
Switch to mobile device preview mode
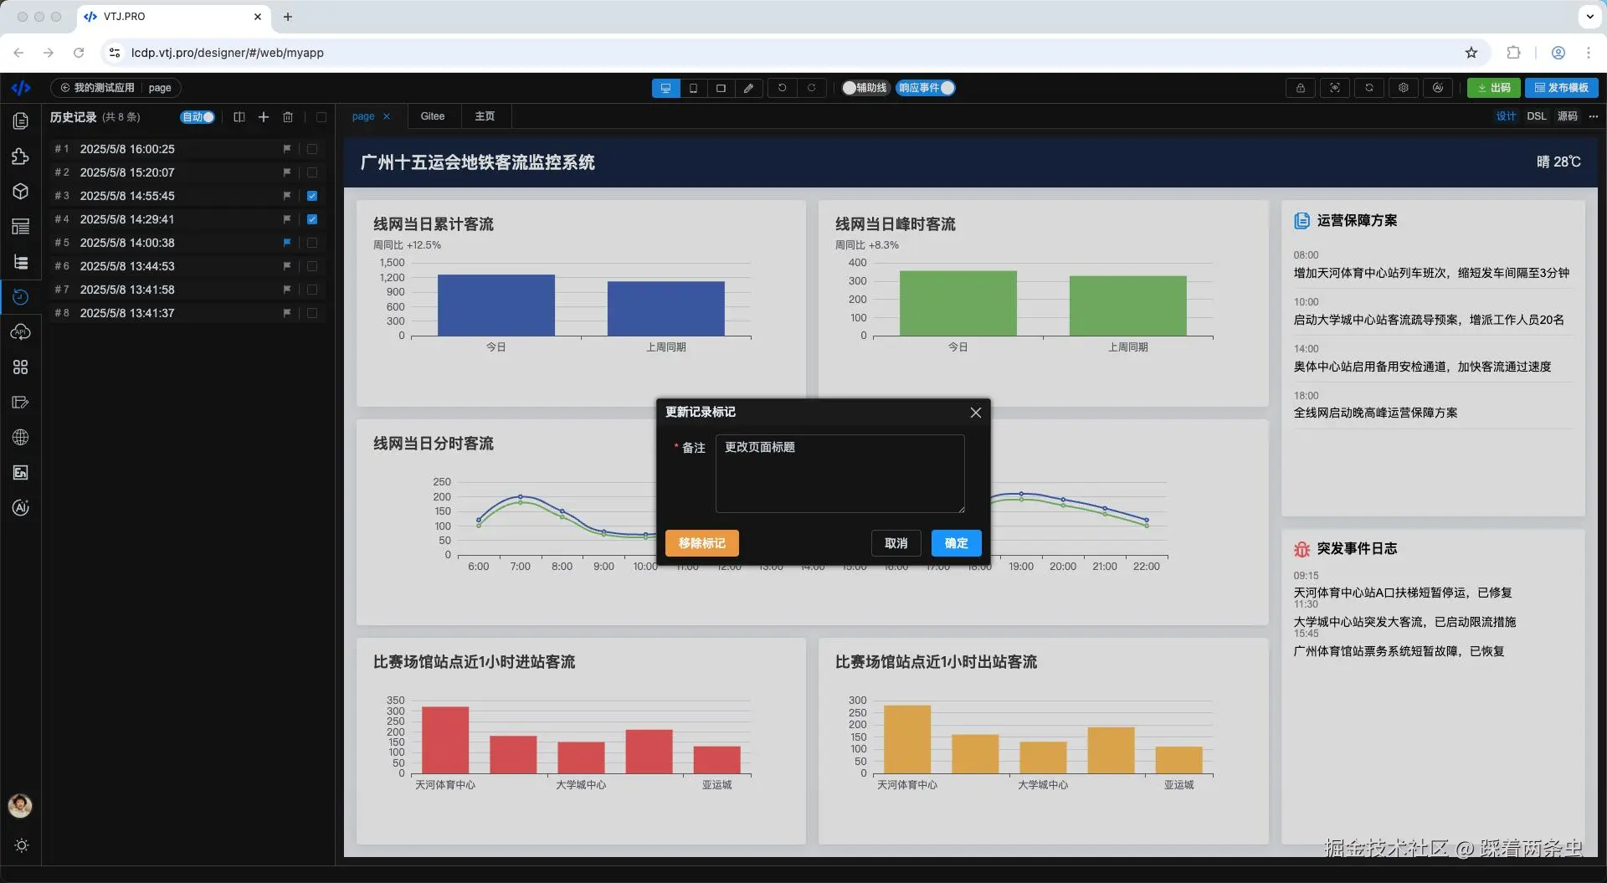coord(693,88)
